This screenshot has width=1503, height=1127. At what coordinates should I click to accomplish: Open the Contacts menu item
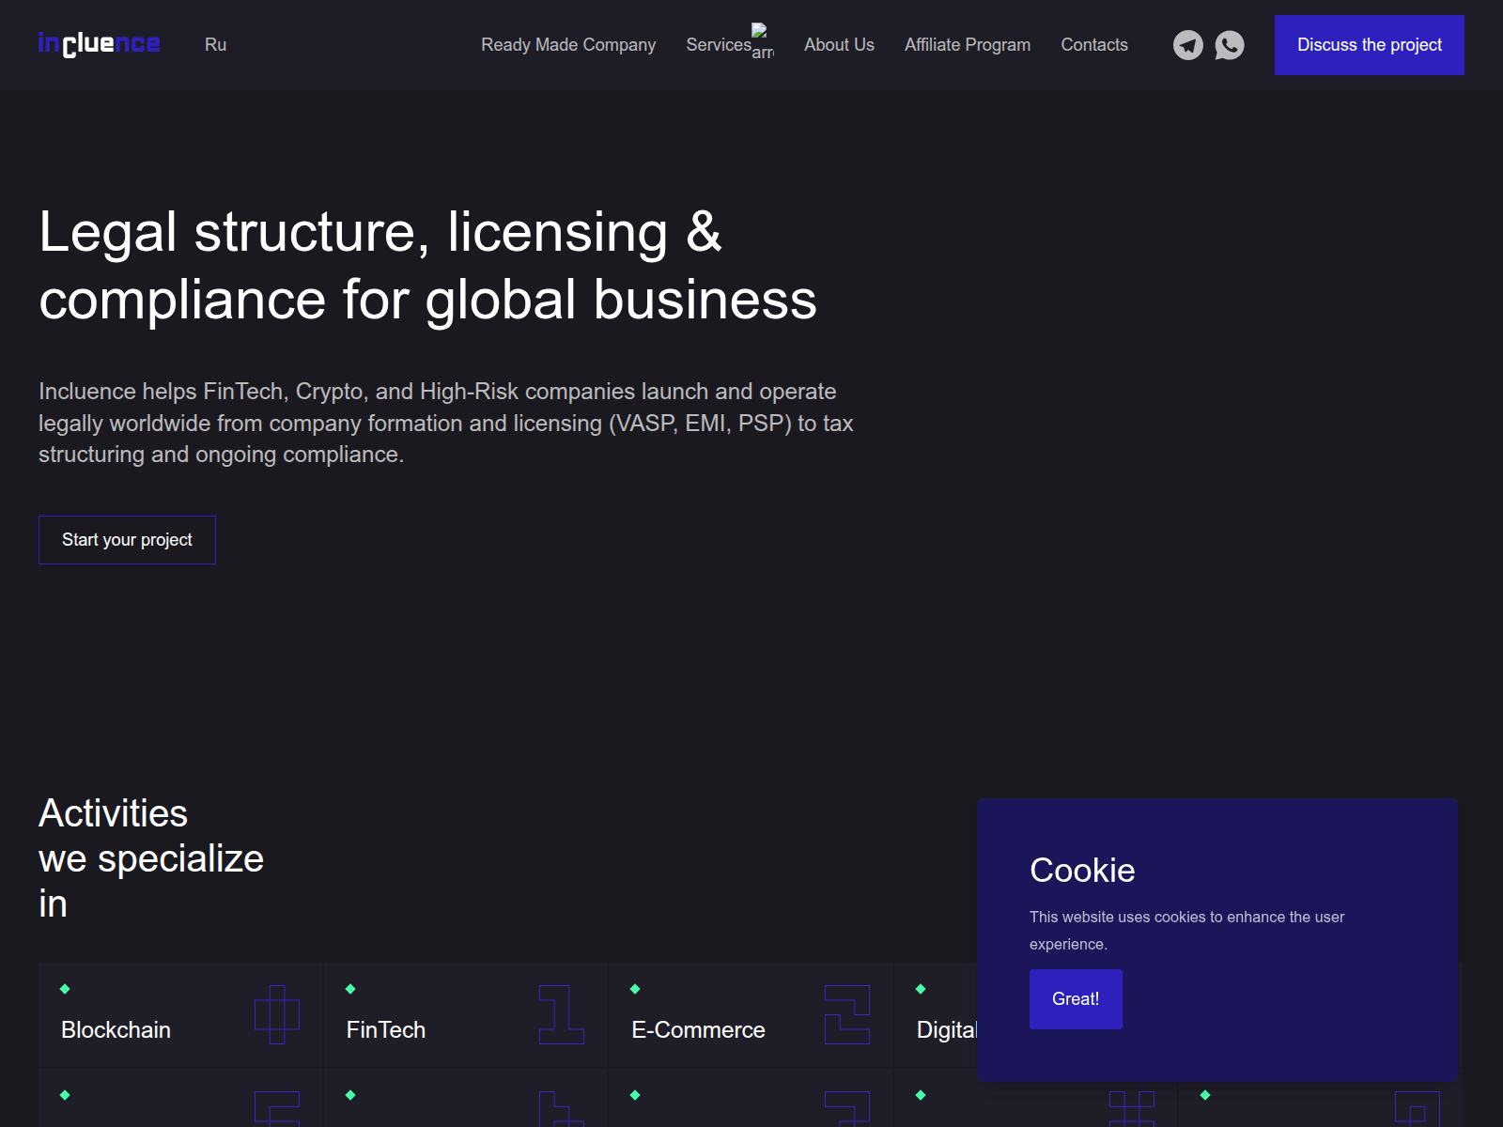tap(1094, 45)
